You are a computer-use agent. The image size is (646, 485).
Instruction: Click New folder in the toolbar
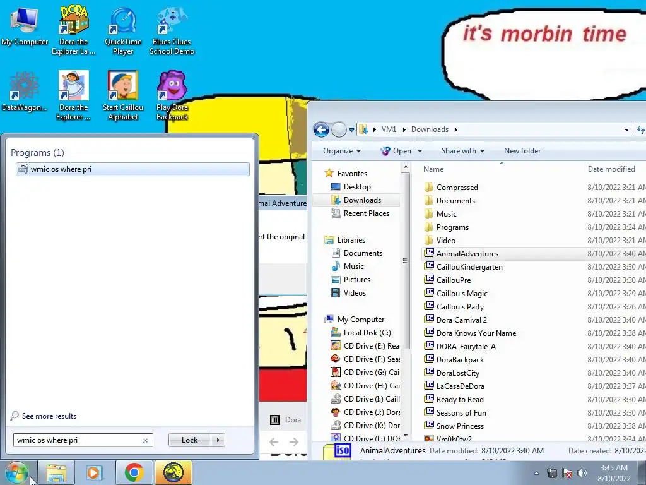522,151
